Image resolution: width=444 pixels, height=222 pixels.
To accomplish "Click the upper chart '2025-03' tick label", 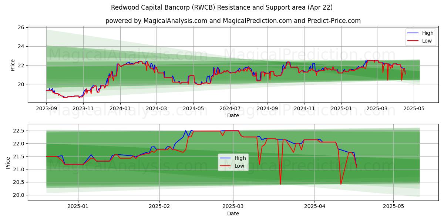I will pyautogui.click(x=377, y=109).
